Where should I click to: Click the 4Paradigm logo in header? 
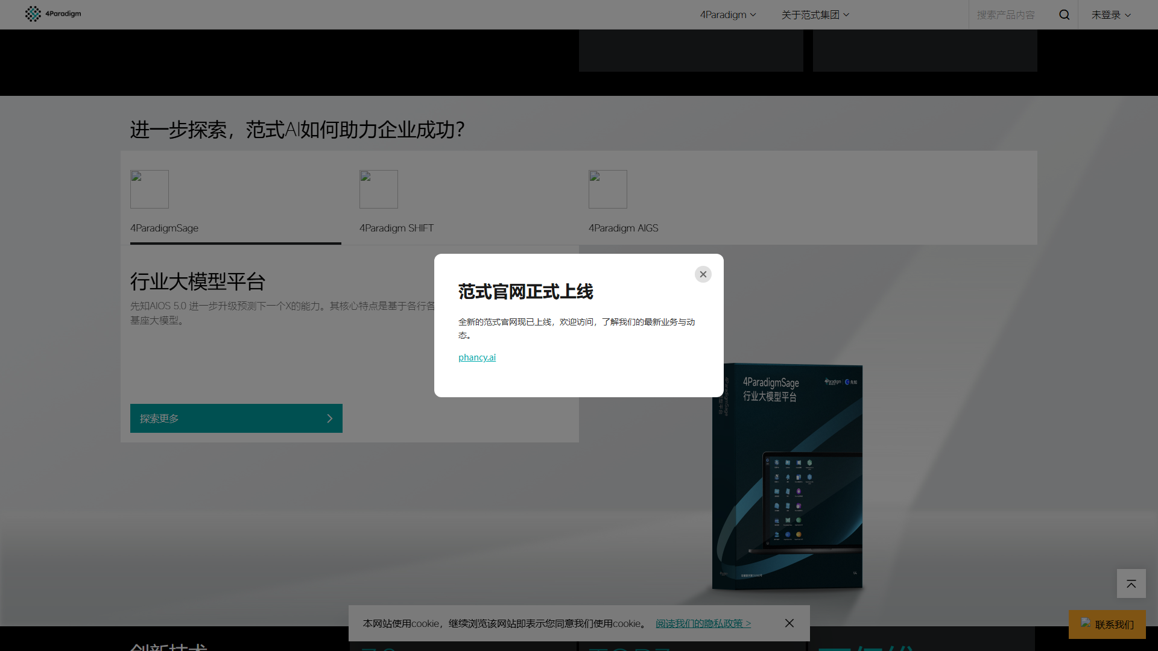pyautogui.click(x=53, y=14)
